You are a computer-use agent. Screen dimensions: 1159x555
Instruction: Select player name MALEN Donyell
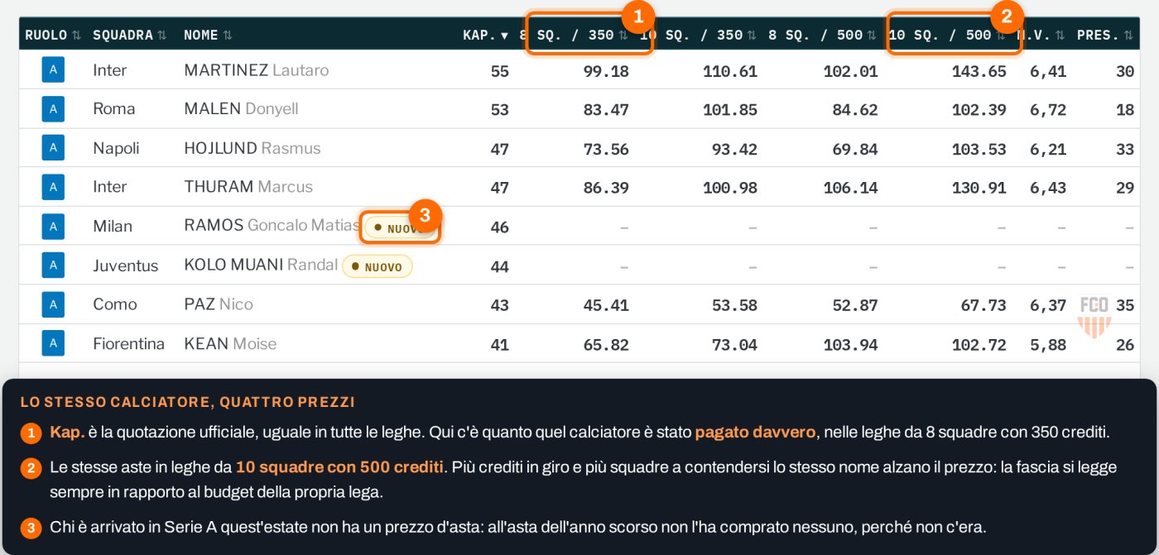coord(241,109)
